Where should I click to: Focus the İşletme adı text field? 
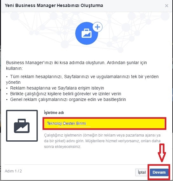pyautogui.click(x=104, y=124)
